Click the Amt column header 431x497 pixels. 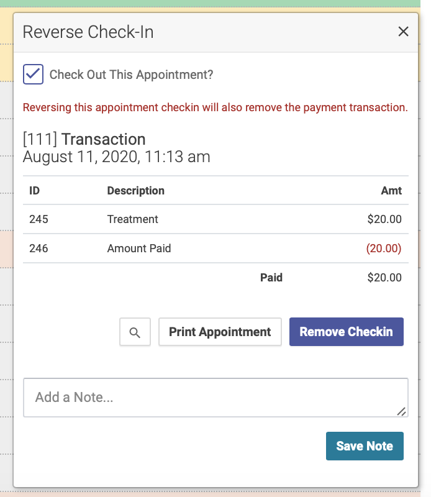coord(391,191)
